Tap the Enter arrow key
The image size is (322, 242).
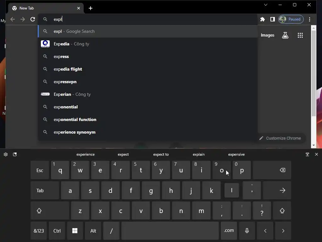277,190
